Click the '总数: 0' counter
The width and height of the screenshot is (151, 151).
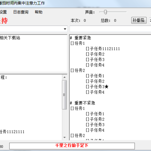coord(108,21)
